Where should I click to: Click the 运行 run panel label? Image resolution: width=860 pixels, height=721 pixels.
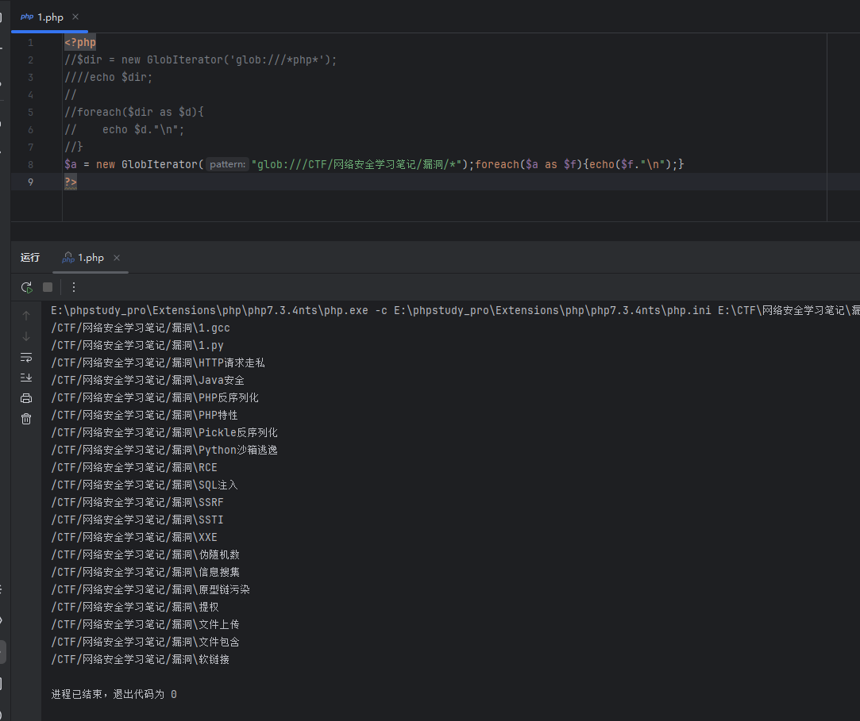coord(30,258)
